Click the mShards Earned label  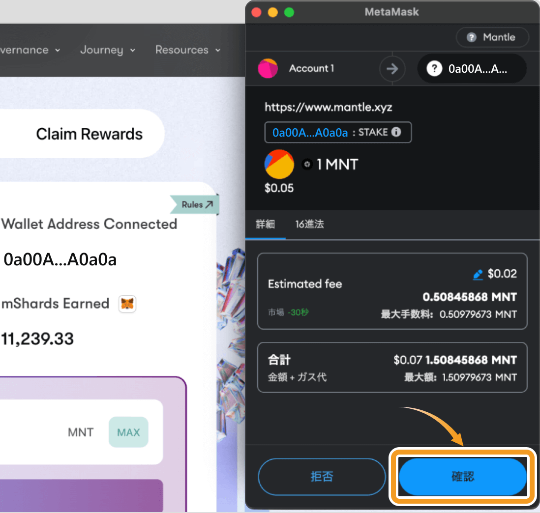point(55,304)
